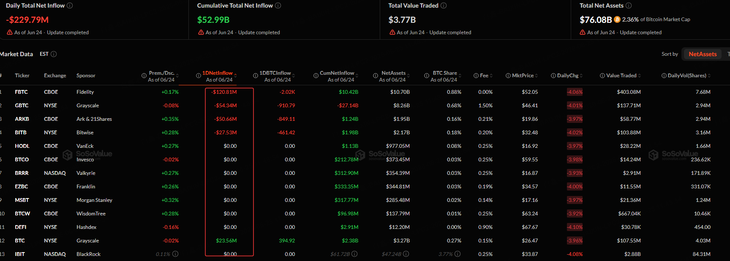Click sponsor name Morgan Stanley

[94, 200]
